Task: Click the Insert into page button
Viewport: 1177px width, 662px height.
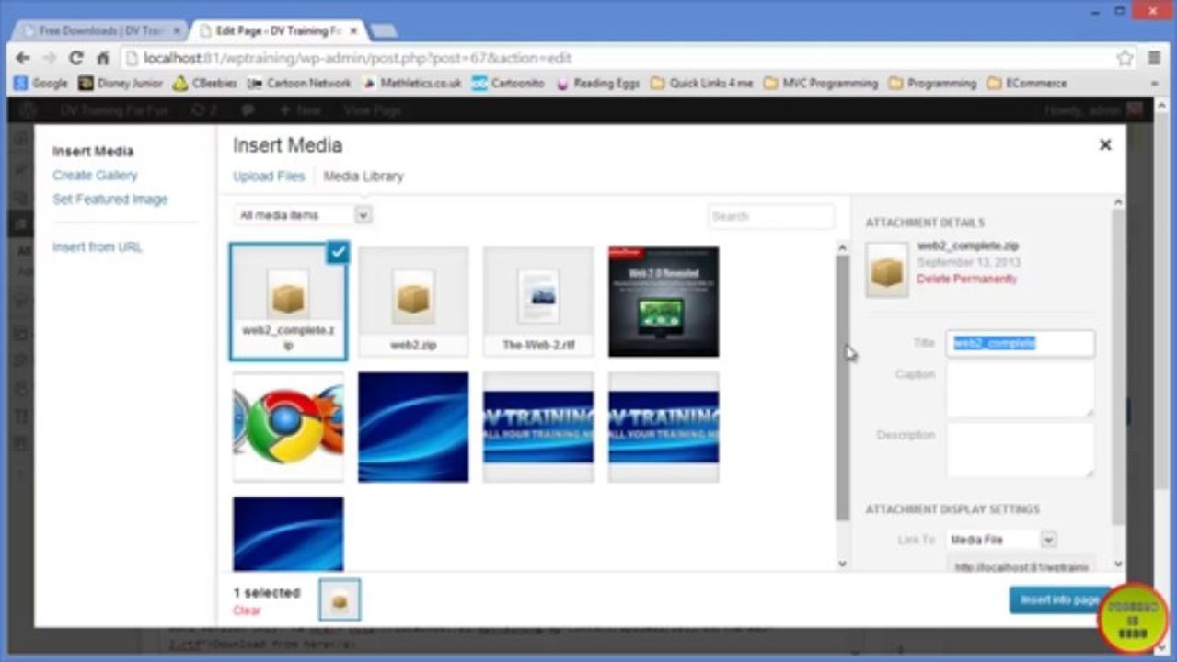Action: (1059, 599)
